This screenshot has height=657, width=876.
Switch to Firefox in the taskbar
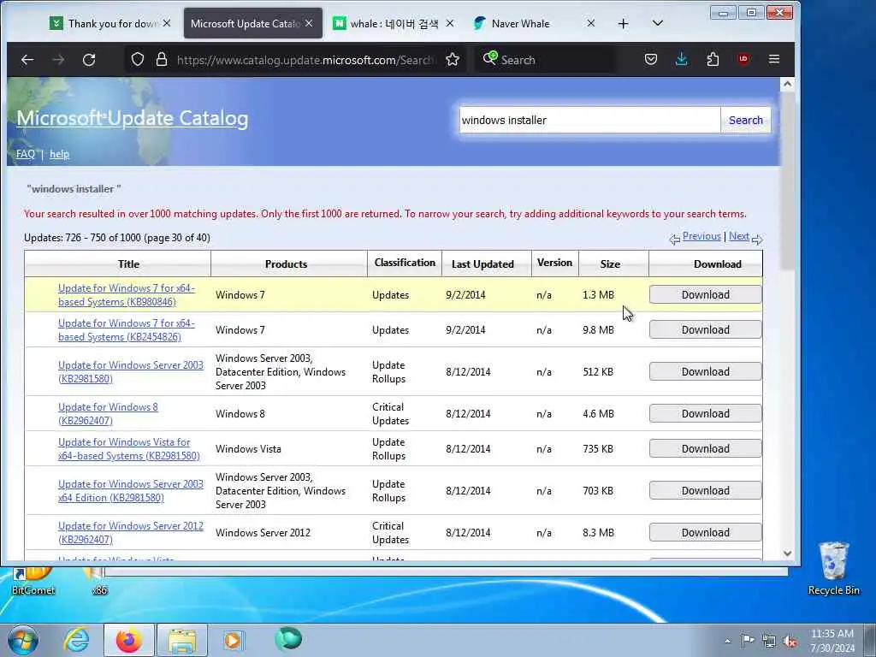pyautogui.click(x=129, y=640)
